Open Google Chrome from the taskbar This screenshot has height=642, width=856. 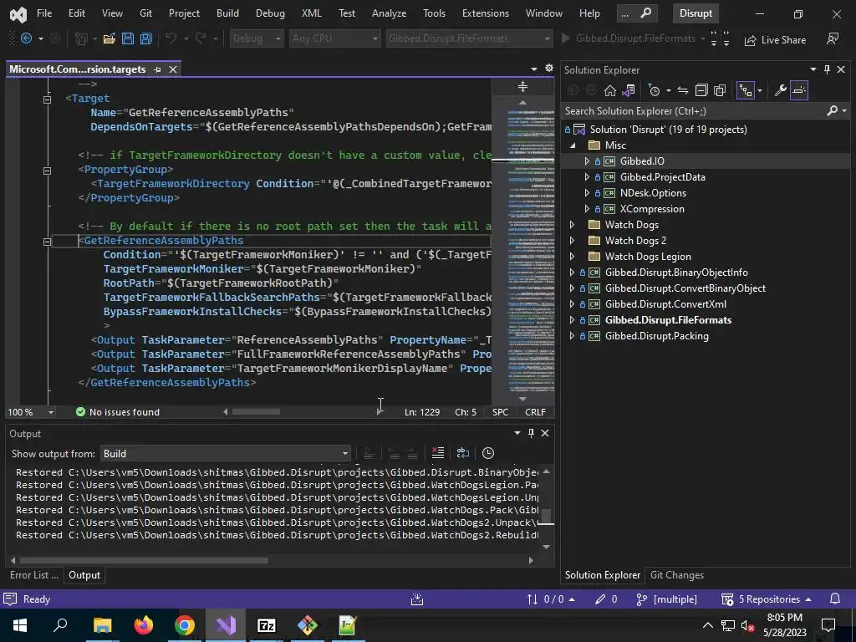(185, 625)
